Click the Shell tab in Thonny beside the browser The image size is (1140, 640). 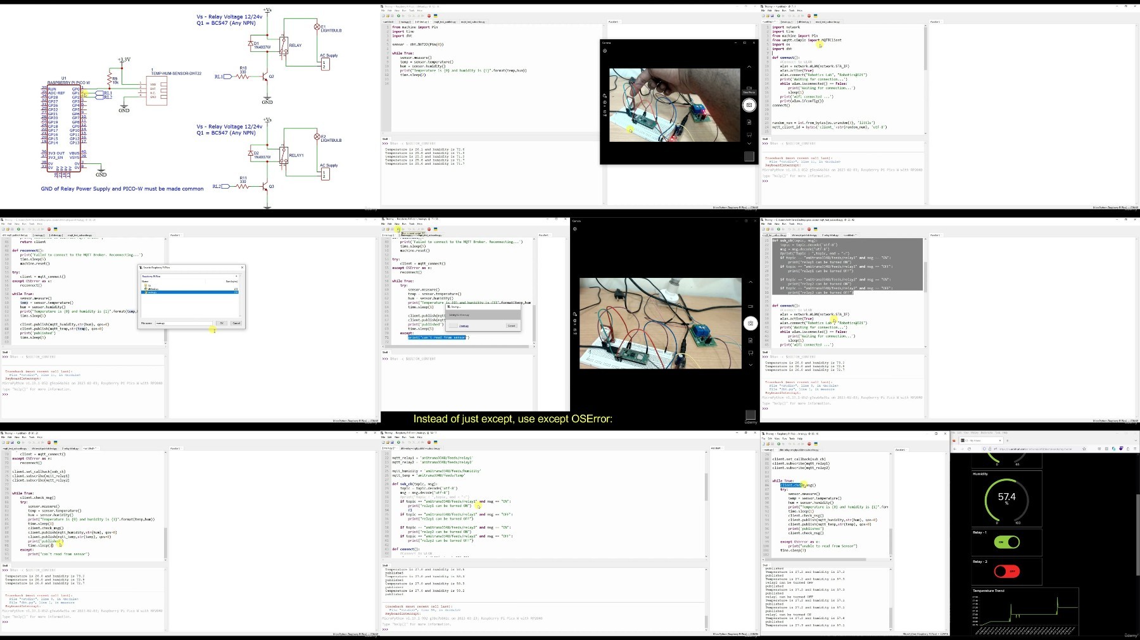point(766,565)
